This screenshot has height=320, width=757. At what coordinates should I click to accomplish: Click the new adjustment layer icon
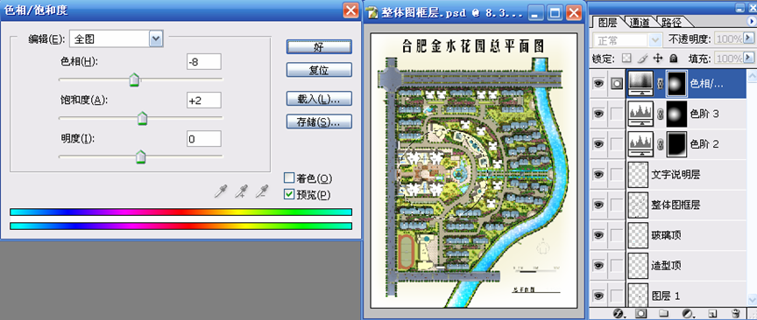[x=688, y=313]
